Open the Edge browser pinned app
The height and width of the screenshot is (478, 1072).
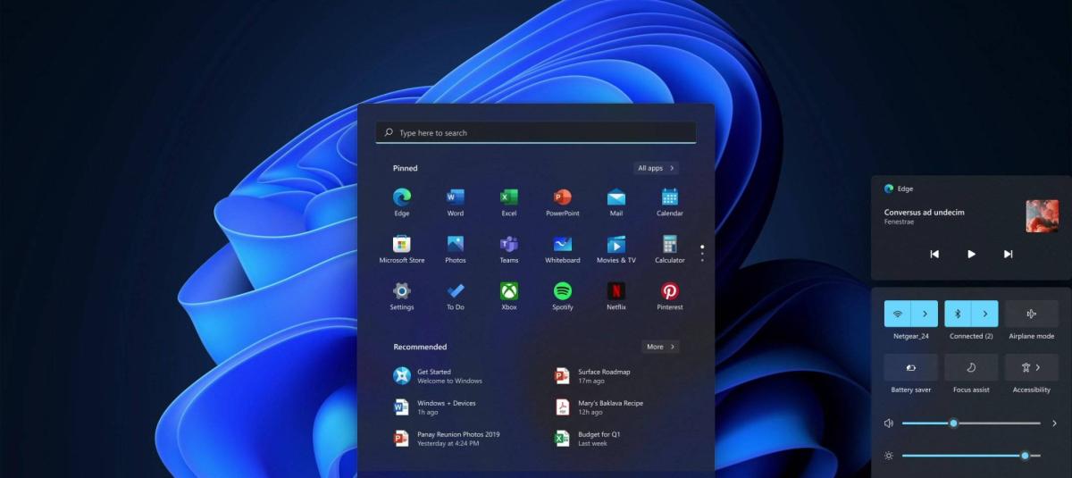[402, 197]
